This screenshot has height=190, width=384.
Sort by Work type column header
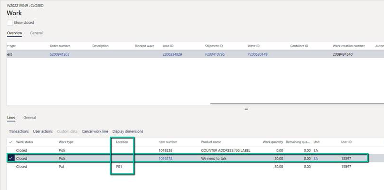point(66,142)
